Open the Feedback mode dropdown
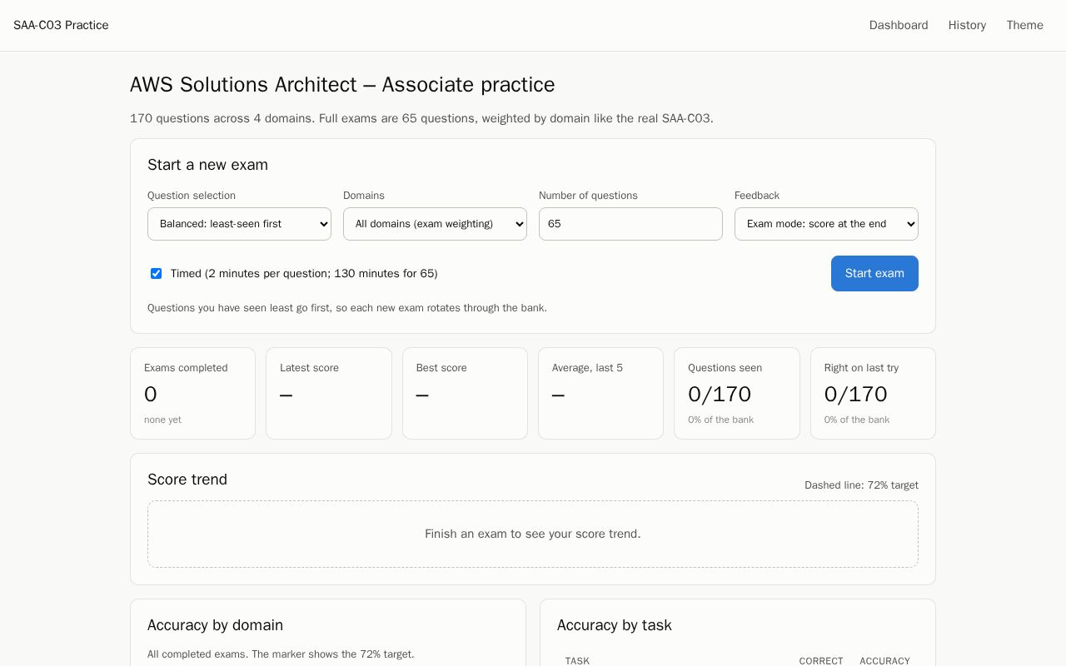Image resolution: width=1066 pixels, height=666 pixels. (x=826, y=224)
